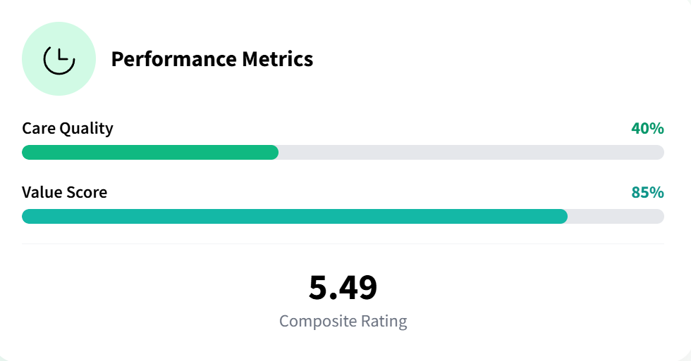This screenshot has height=361, width=691.
Task: Select the Performance Metrics heading
Action: click(x=212, y=59)
